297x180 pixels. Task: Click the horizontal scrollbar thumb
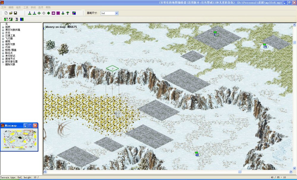click(x=240, y=172)
